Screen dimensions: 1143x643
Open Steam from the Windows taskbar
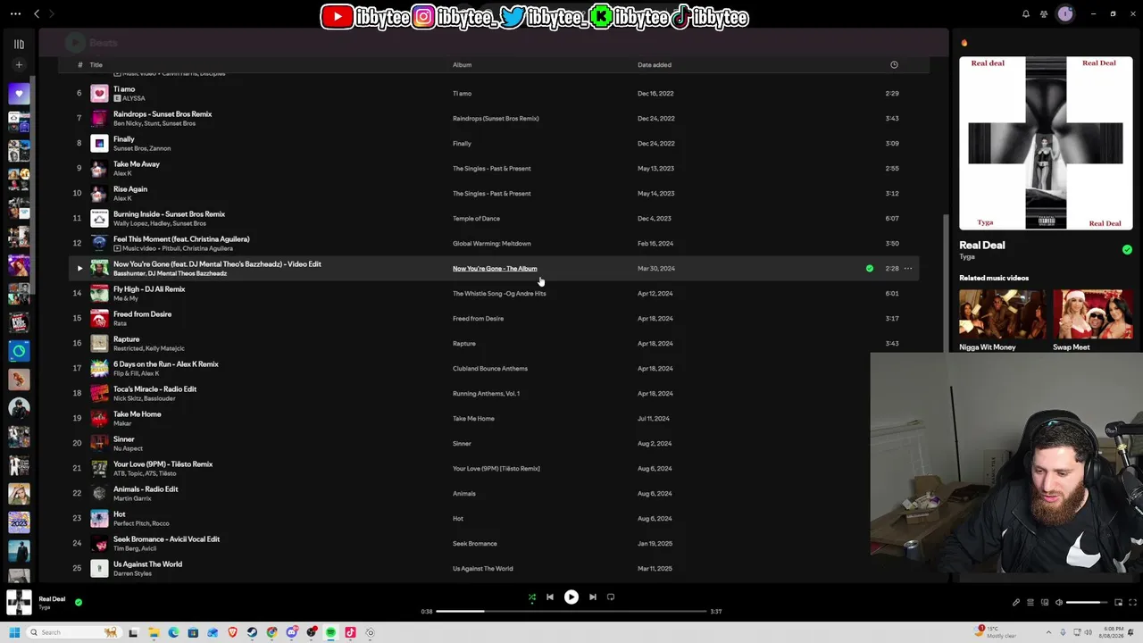[252, 632]
